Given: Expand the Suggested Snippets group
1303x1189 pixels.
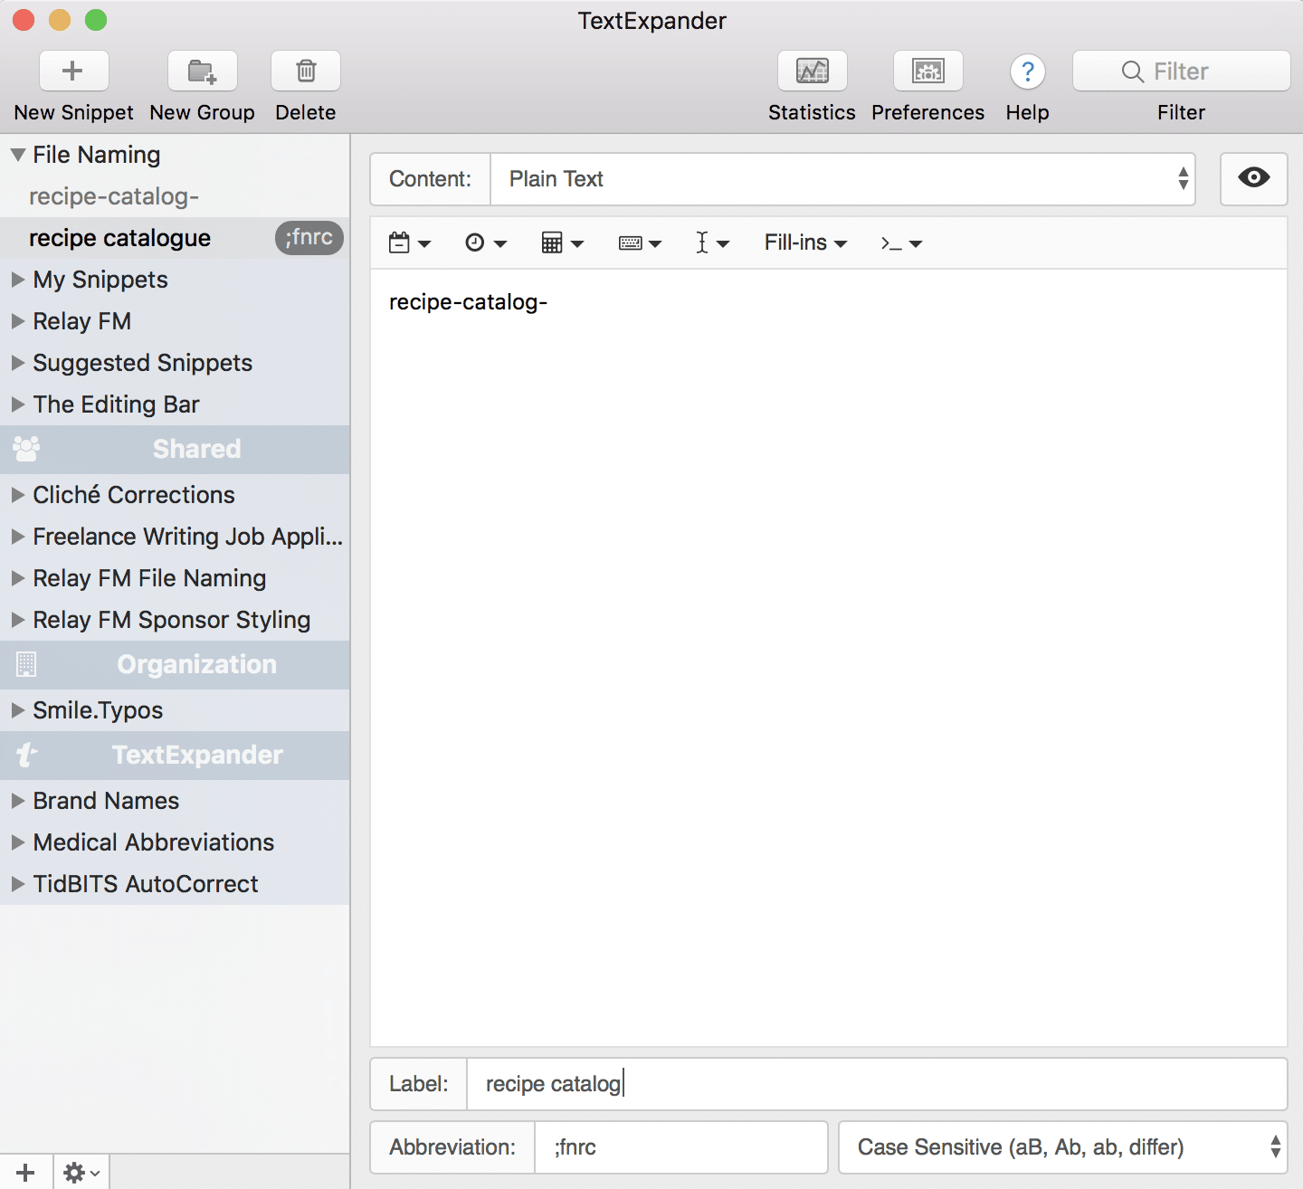Looking at the screenshot, I should (x=17, y=363).
